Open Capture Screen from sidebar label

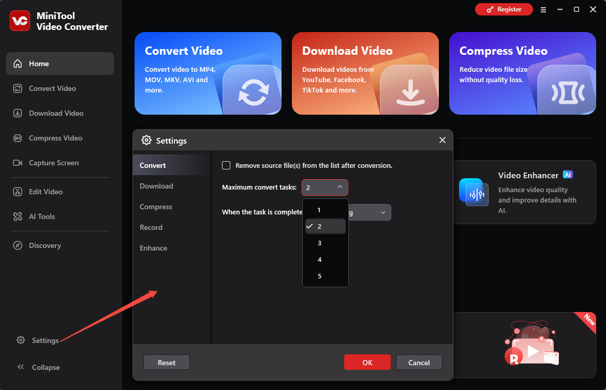click(x=54, y=163)
